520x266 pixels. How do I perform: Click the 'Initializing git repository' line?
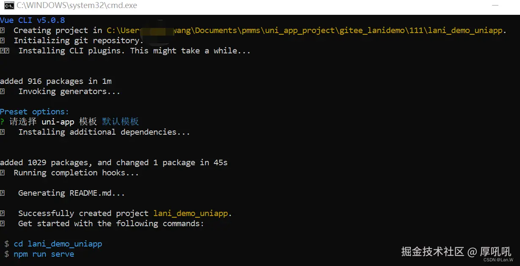(x=78, y=40)
